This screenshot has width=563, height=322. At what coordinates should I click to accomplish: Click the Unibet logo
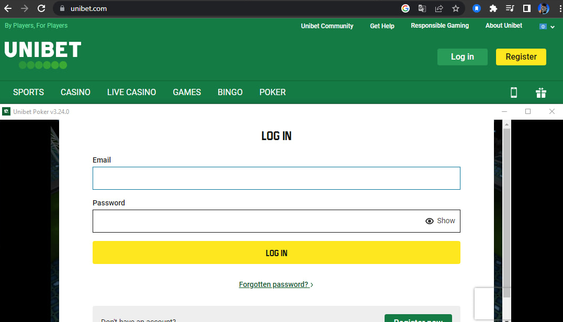[x=43, y=54]
